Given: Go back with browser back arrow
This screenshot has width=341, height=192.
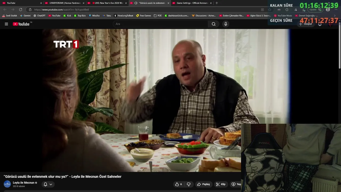Looking at the screenshot, I should (x=5, y=10).
